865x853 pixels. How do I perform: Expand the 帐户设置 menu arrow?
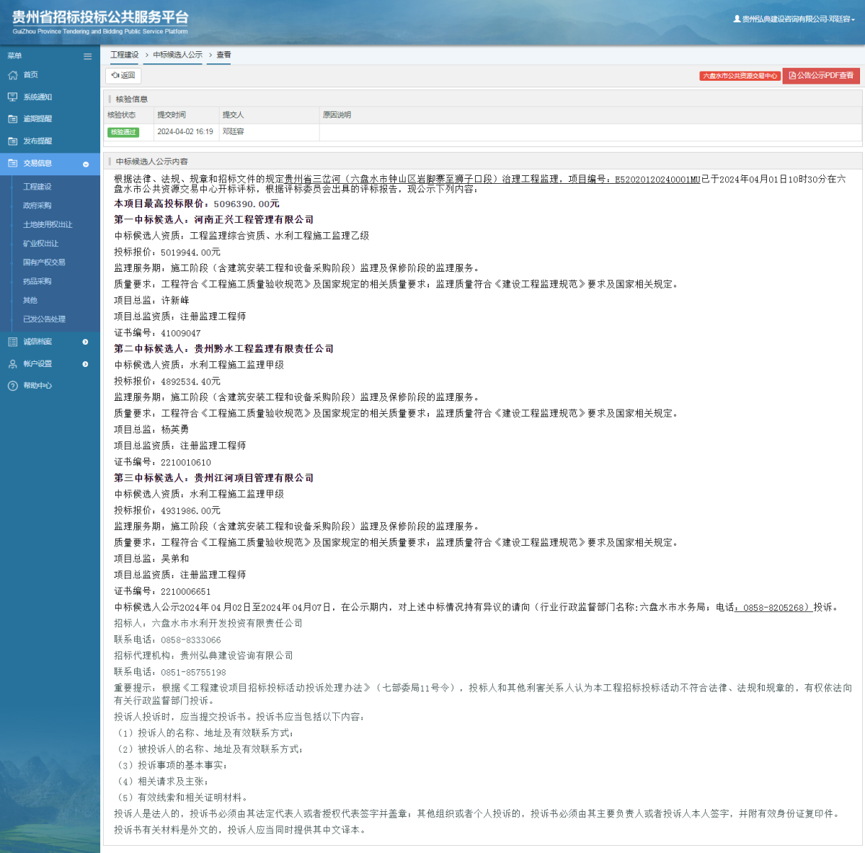click(86, 364)
